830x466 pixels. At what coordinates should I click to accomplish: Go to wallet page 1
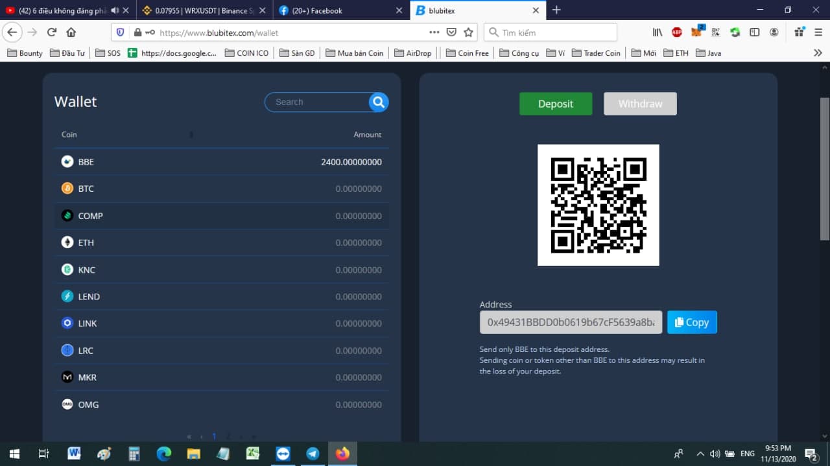click(x=214, y=437)
